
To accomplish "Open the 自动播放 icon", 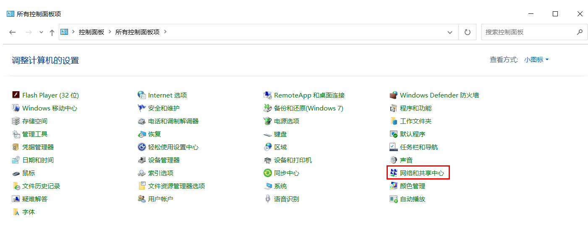I will pyautogui.click(x=394, y=199).
